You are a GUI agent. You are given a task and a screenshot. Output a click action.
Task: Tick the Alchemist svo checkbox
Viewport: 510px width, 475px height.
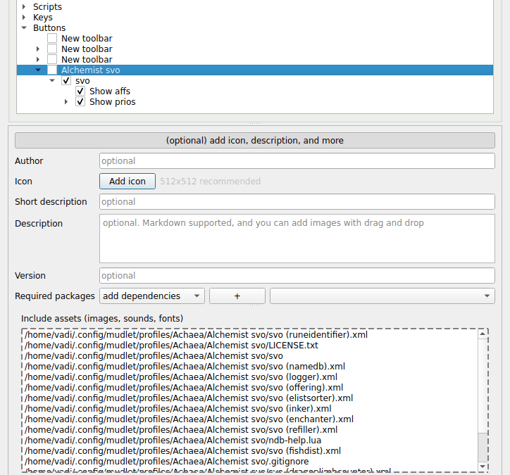[x=52, y=70]
